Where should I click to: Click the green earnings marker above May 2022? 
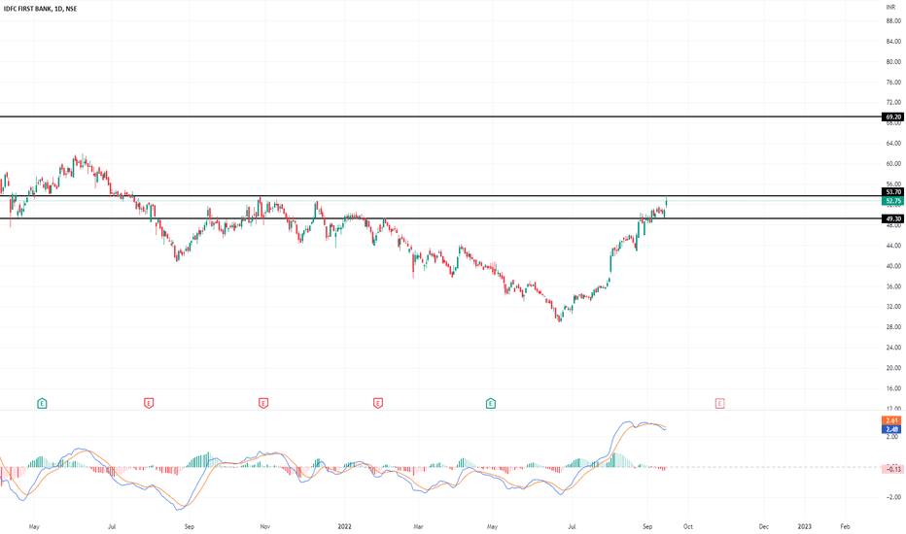491,404
